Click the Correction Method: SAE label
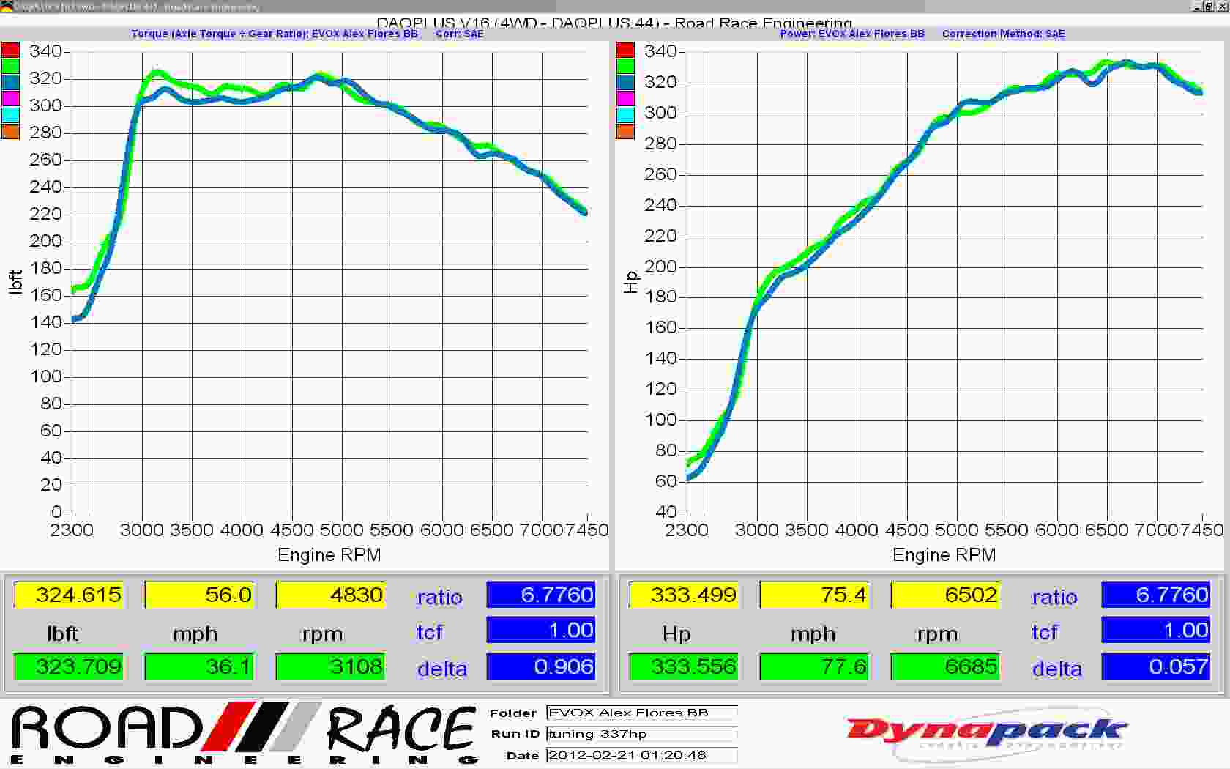Screen dimensions: 1230x769 click(x=1003, y=34)
